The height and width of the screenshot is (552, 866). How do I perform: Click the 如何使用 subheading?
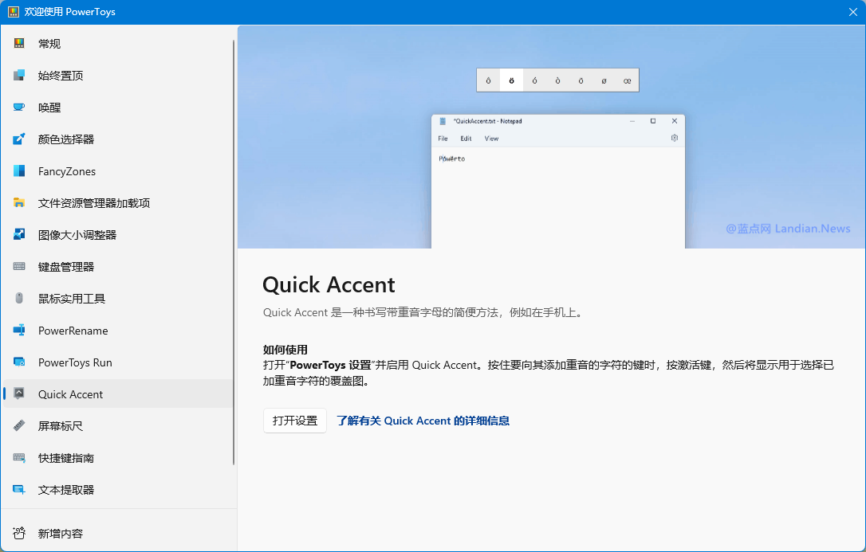[285, 350]
